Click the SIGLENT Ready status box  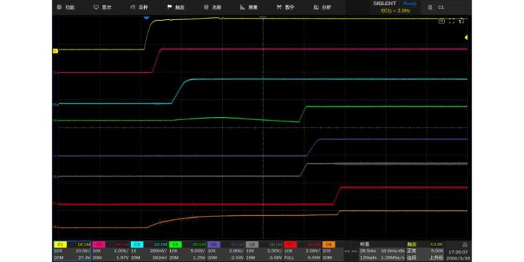tap(395, 8)
